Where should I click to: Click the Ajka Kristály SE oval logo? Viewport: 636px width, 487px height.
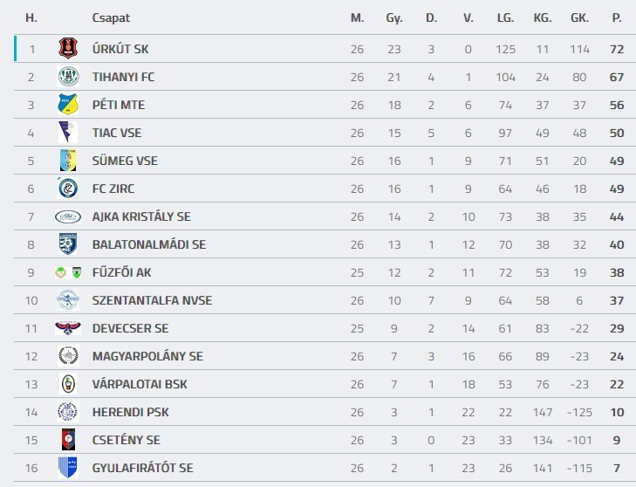pyautogui.click(x=68, y=216)
